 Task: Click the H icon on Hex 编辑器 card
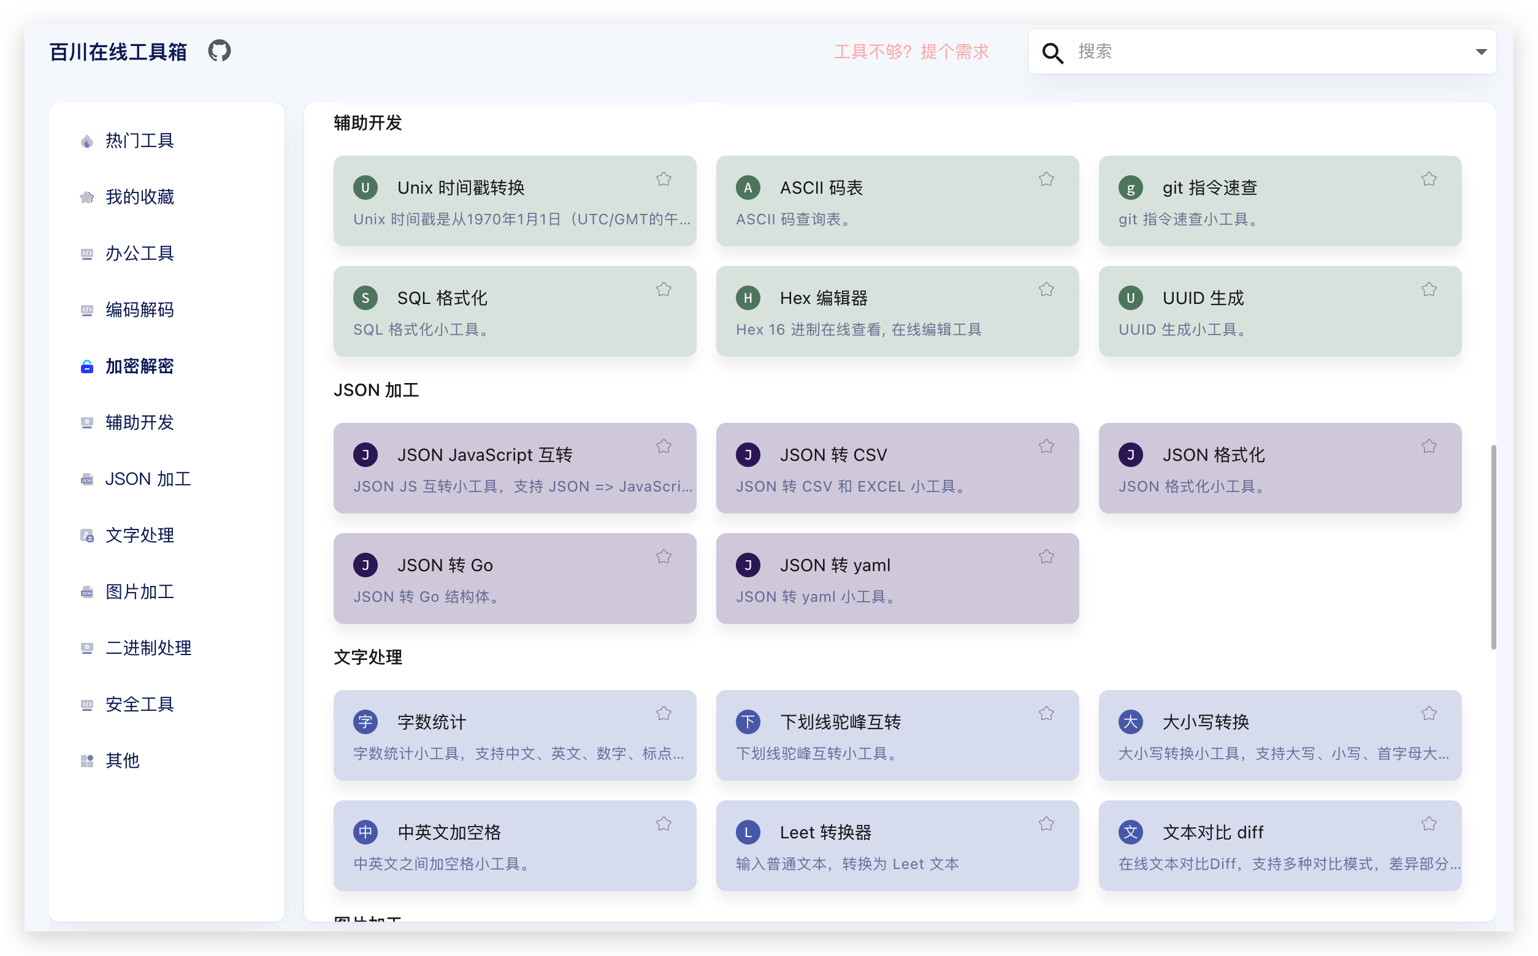point(748,297)
